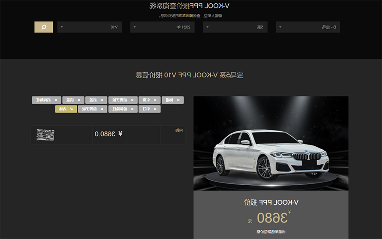Toggle the 后翼子板 part tag
Screen dimensions: 382x239
123,100
